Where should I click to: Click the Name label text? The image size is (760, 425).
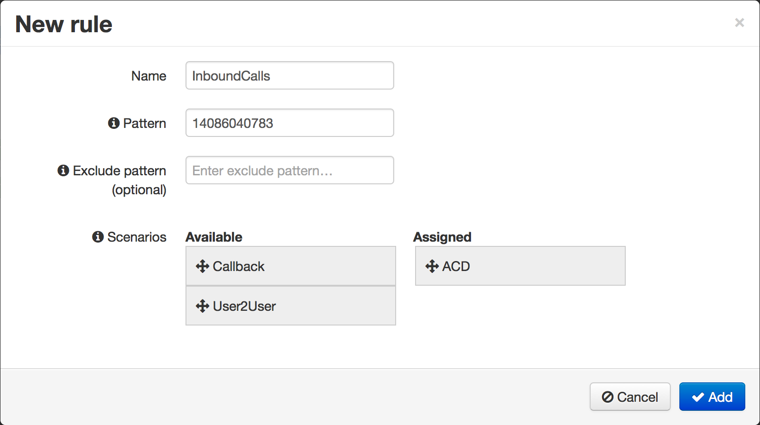148,76
